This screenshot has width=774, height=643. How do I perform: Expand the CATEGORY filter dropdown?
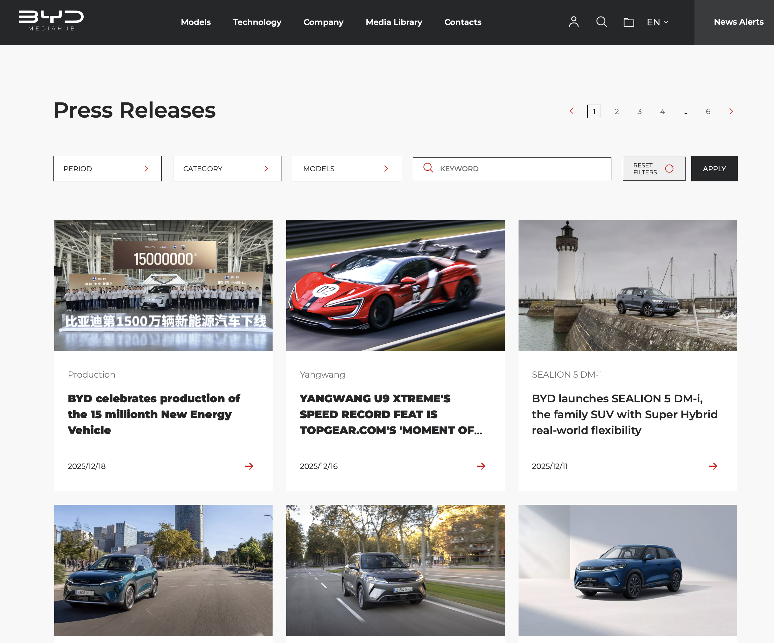[x=227, y=168]
